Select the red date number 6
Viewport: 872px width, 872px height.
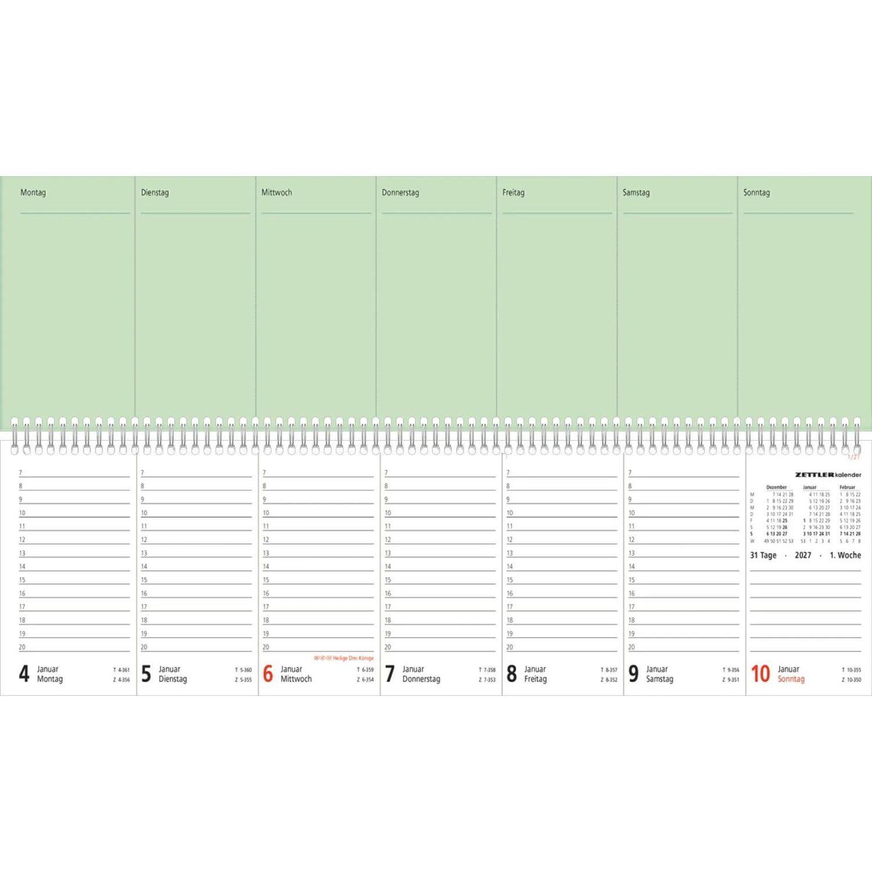pyautogui.click(x=268, y=674)
